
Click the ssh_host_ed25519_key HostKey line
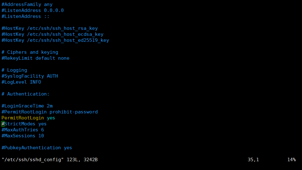pyautogui.click(x=55, y=40)
